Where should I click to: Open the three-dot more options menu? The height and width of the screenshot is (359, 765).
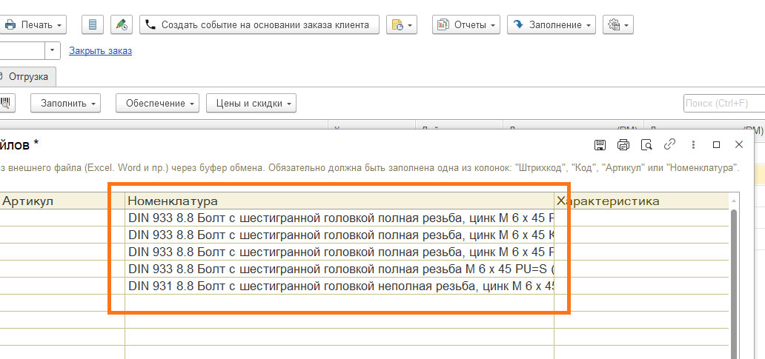pyautogui.click(x=693, y=144)
